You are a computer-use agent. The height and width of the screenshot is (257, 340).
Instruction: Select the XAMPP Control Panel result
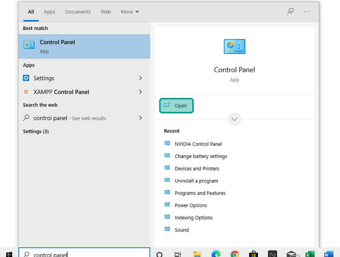(84, 92)
